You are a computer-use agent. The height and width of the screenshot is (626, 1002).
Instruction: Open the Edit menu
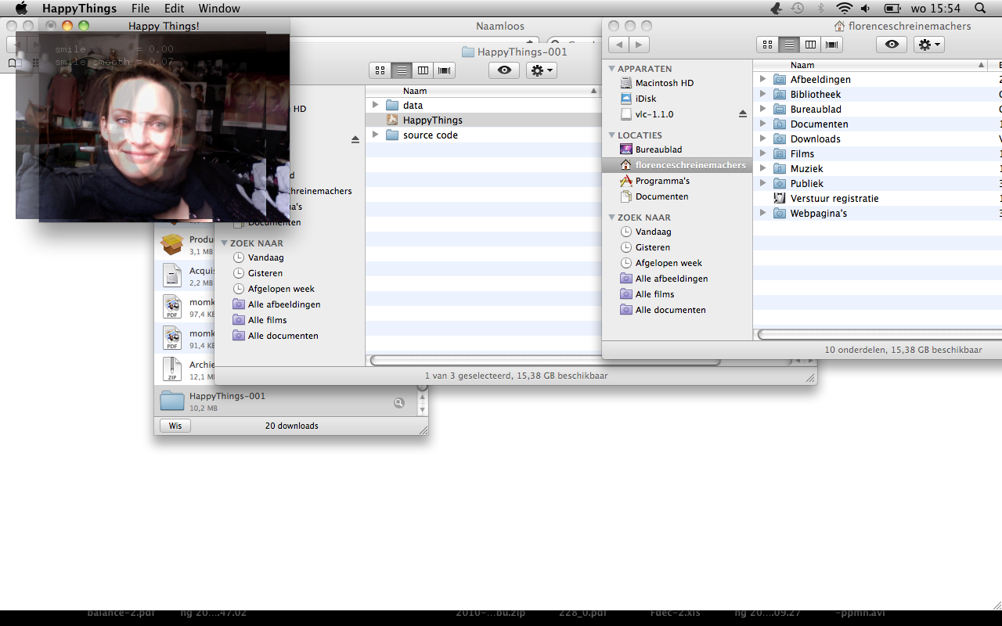coord(174,9)
